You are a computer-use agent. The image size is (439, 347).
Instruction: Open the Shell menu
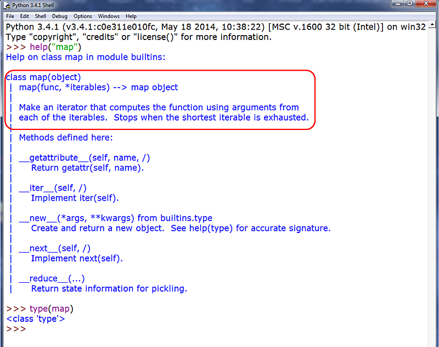click(x=40, y=16)
